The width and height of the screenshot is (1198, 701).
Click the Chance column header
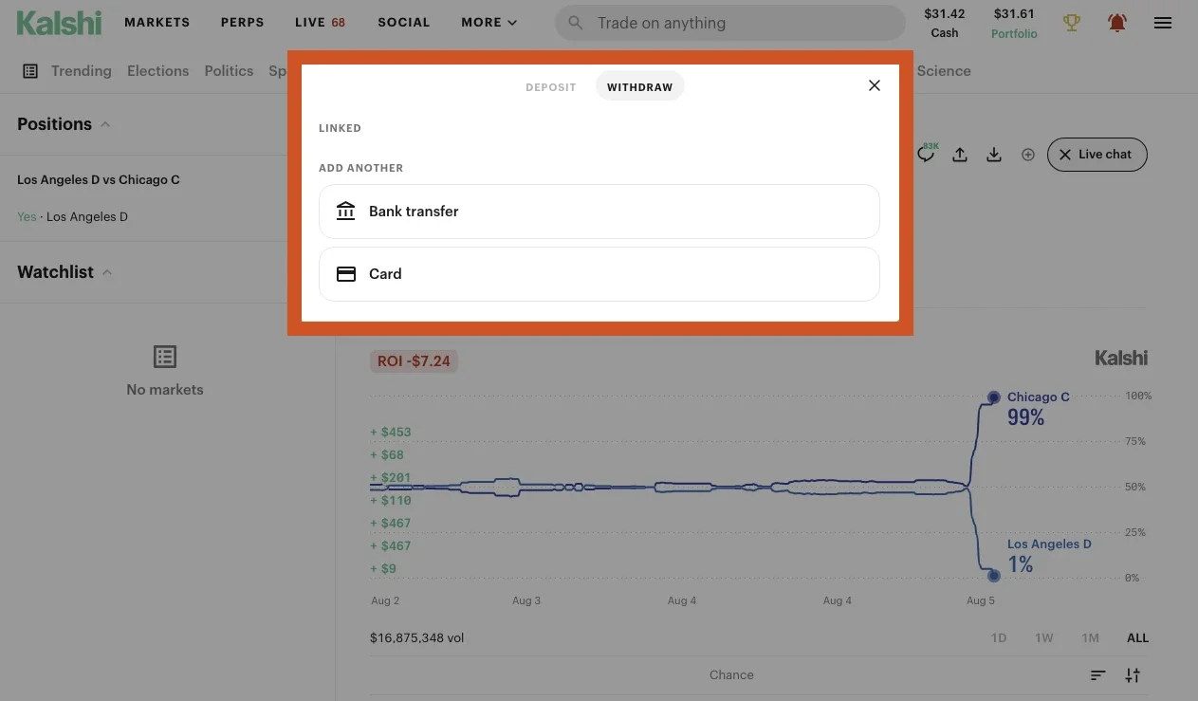point(731,675)
